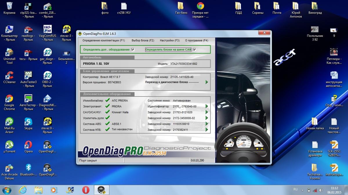Toggle the Определять блоки на шине CAN checkbox

pyautogui.click(x=195, y=49)
